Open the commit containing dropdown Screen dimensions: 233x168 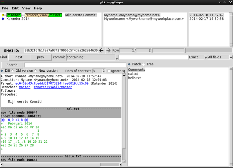(x=92, y=57)
